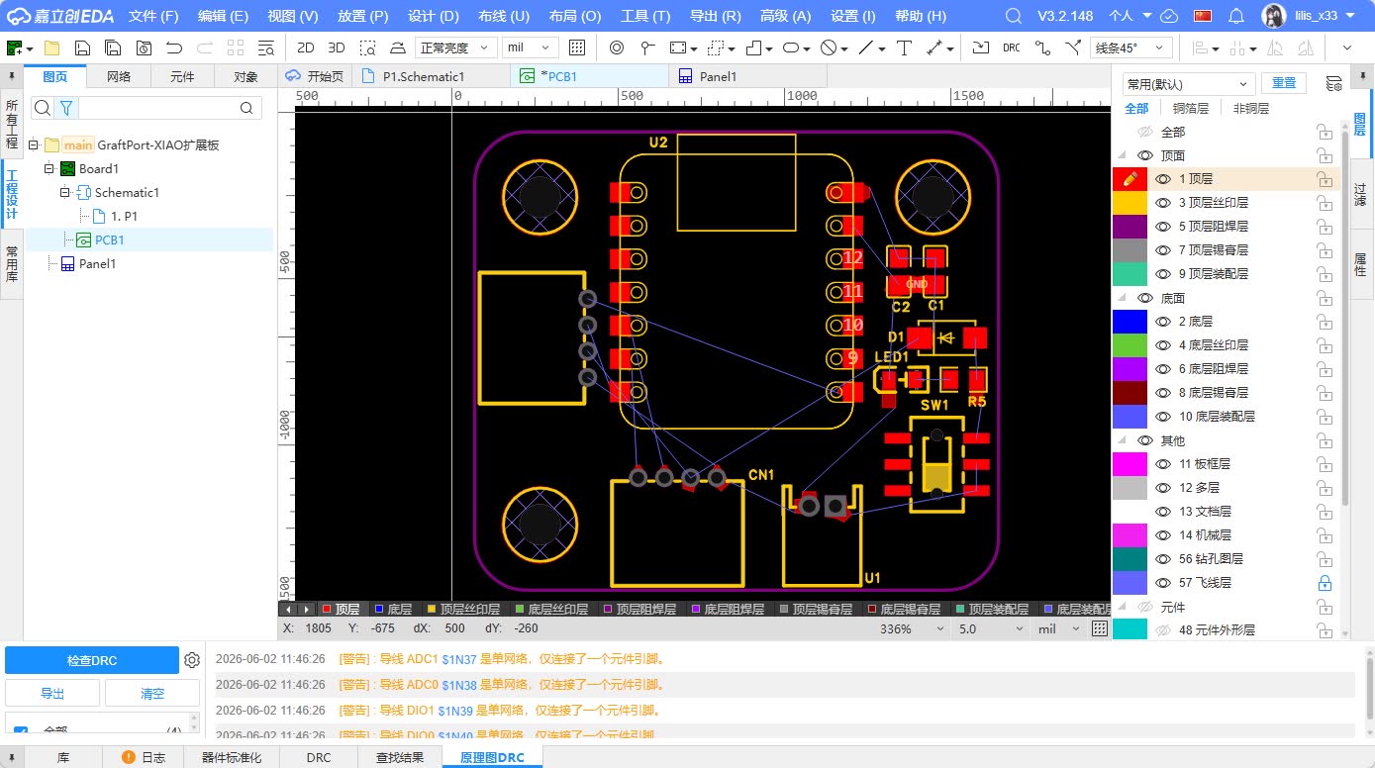This screenshot has height=768, width=1375.
Task: Click the DRC toolbar icon
Action: tap(1011, 48)
